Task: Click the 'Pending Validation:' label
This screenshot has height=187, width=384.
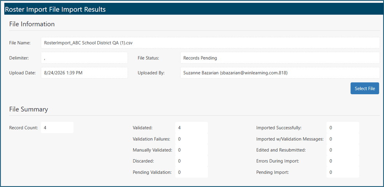Action: click(x=152, y=172)
